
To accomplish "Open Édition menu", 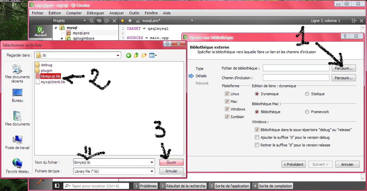I will [55, 13].
